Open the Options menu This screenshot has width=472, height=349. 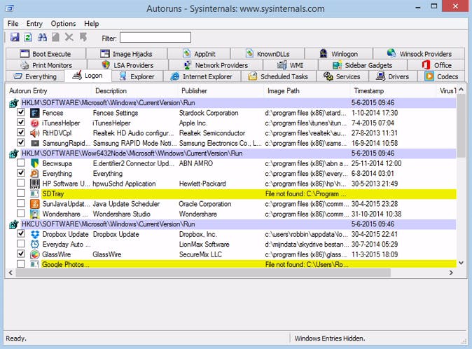click(x=63, y=23)
